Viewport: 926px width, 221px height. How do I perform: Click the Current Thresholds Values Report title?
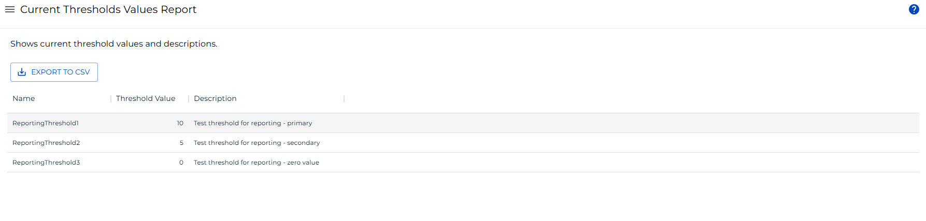click(x=108, y=9)
